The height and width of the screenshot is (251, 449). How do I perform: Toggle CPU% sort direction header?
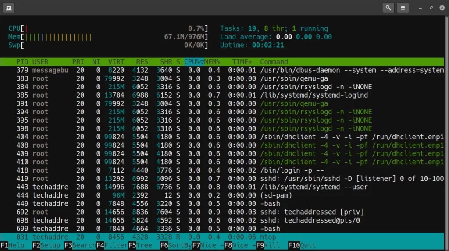point(194,62)
